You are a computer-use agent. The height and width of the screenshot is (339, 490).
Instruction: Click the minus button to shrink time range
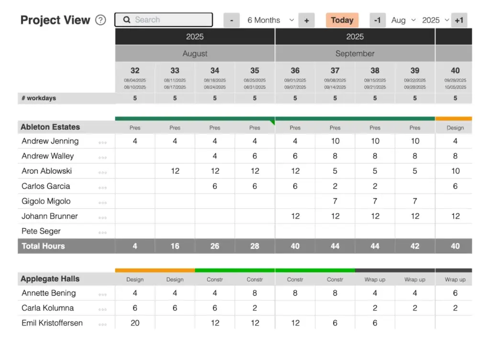coord(232,20)
